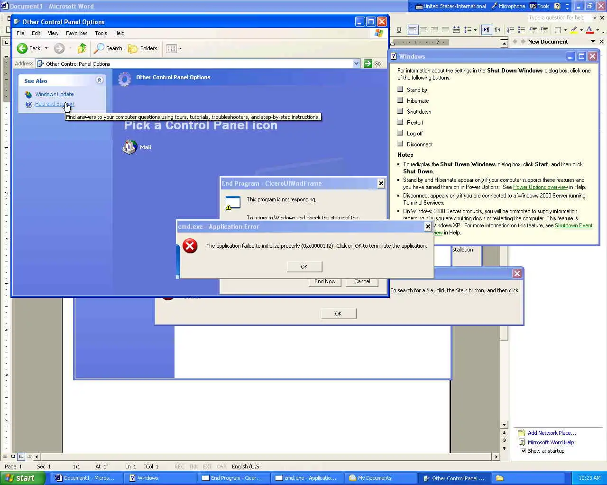
Task: Check the Disconnect box in Windows help
Action: tap(400, 144)
